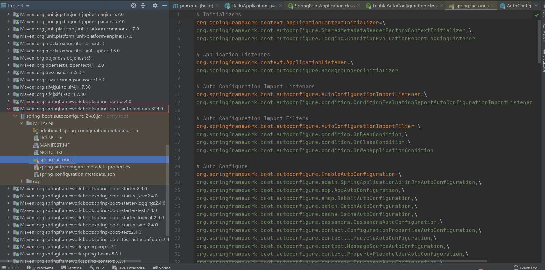Open the Build tool window
545x270 pixels.
click(97, 268)
